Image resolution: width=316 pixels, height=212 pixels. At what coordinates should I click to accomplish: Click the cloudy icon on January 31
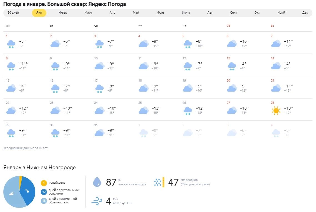tap(99, 133)
